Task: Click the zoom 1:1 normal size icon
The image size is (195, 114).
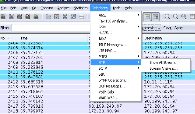Action: 184,17
